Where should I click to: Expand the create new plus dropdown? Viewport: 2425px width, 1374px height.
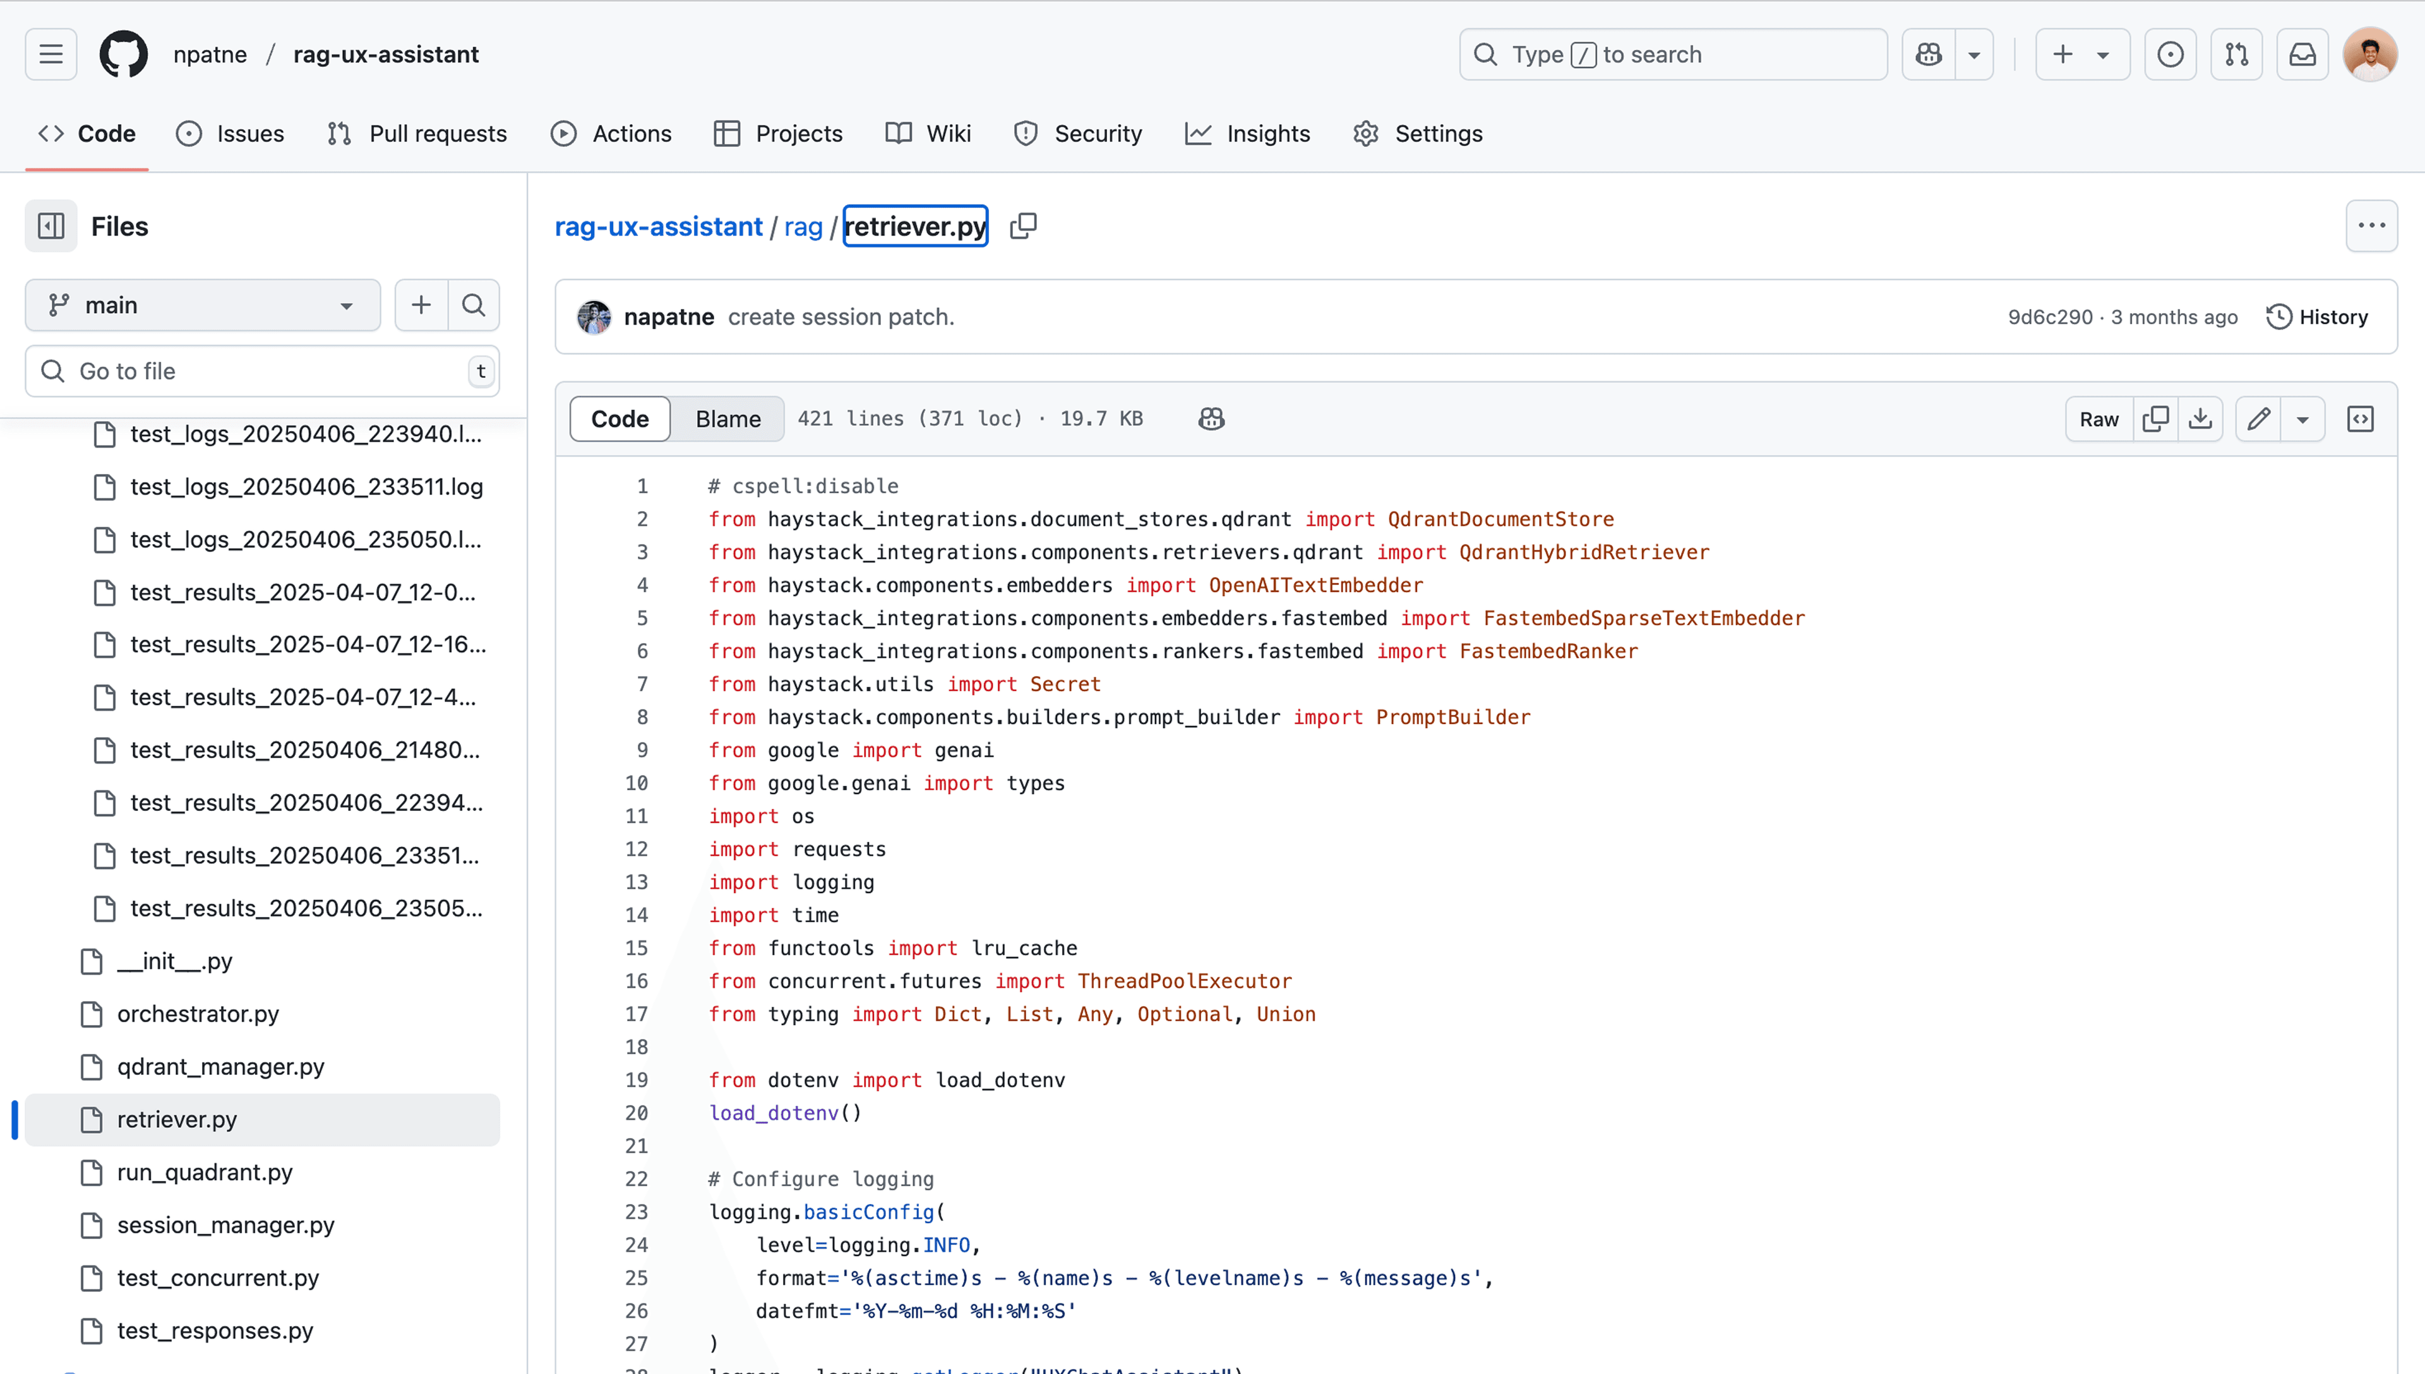2082,54
